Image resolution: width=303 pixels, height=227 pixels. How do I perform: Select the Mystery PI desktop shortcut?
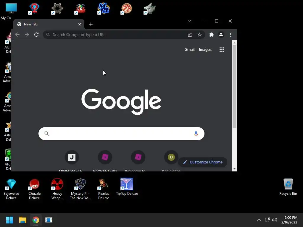[80, 189]
